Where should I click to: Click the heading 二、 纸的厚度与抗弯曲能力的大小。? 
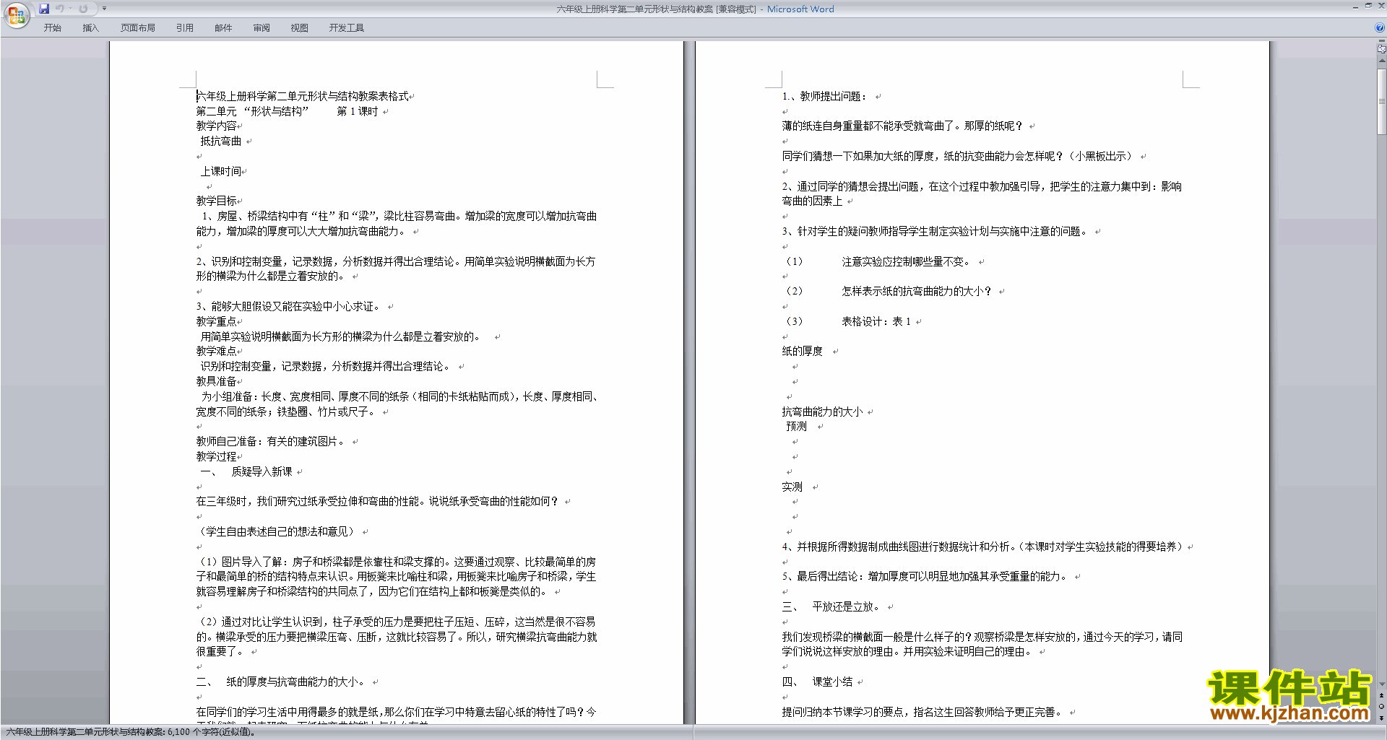282,682
